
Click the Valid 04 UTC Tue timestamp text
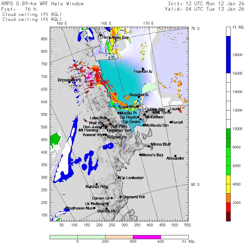coord(205,9)
